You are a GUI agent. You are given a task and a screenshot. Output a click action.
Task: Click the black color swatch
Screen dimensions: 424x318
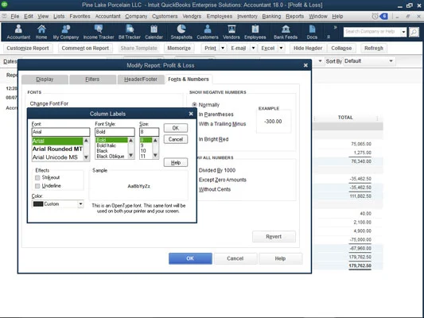[x=38, y=204]
